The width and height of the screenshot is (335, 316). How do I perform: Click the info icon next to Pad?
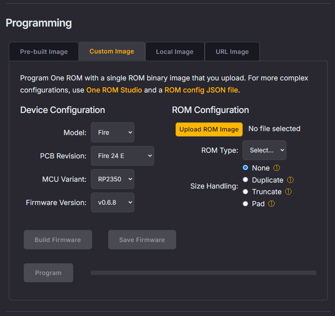271,204
